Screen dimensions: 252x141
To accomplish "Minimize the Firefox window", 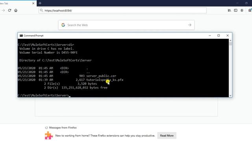I will pos(237,3).
